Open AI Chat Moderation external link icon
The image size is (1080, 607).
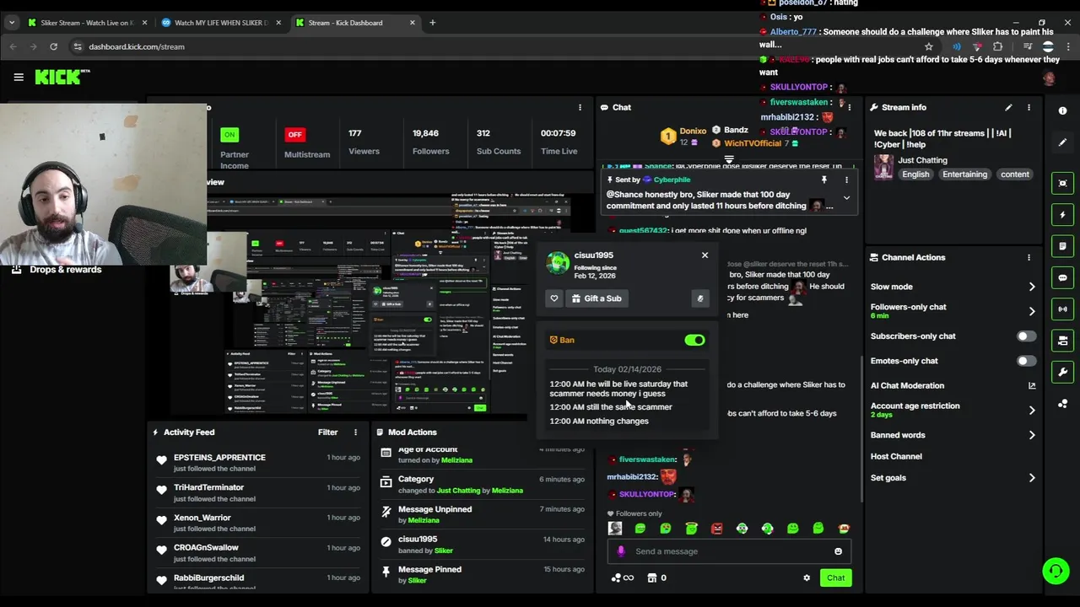pos(1031,385)
